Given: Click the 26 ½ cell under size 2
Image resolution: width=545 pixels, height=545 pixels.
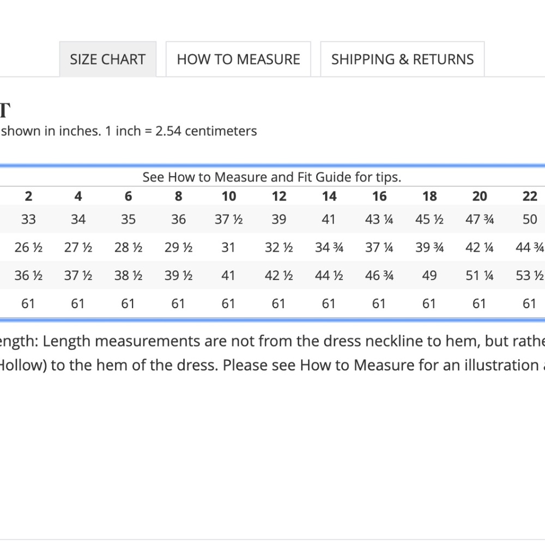Looking at the screenshot, I should 28,247.
